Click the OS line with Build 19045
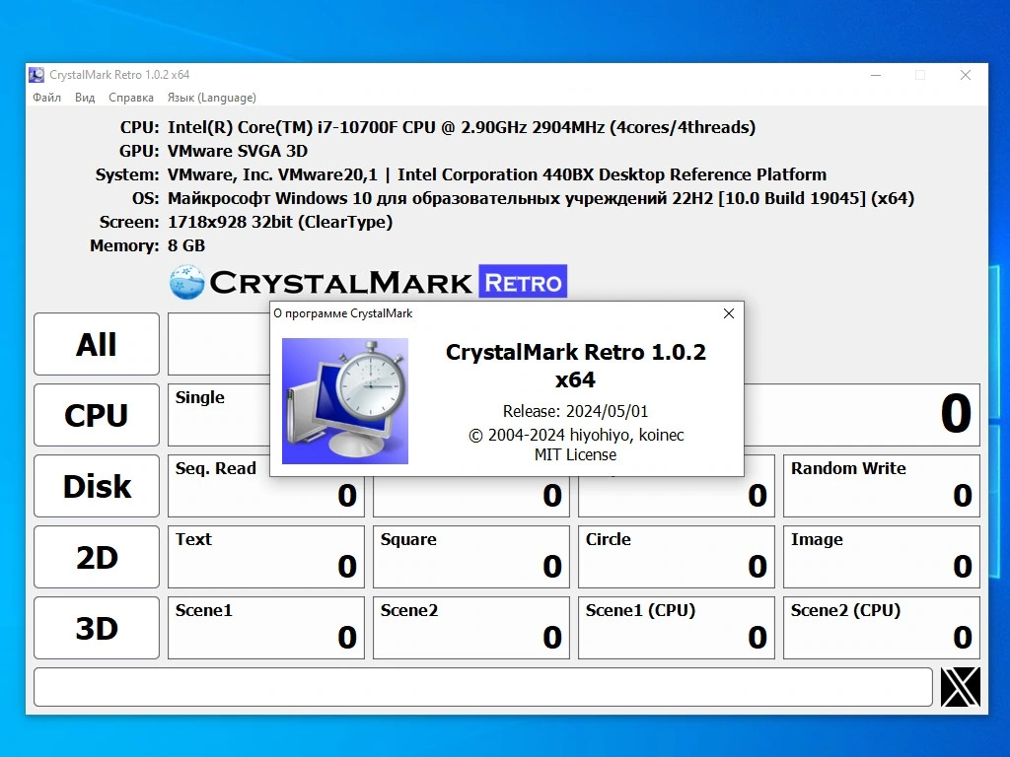Viewport: 1010px width, 757px height. 541,198
